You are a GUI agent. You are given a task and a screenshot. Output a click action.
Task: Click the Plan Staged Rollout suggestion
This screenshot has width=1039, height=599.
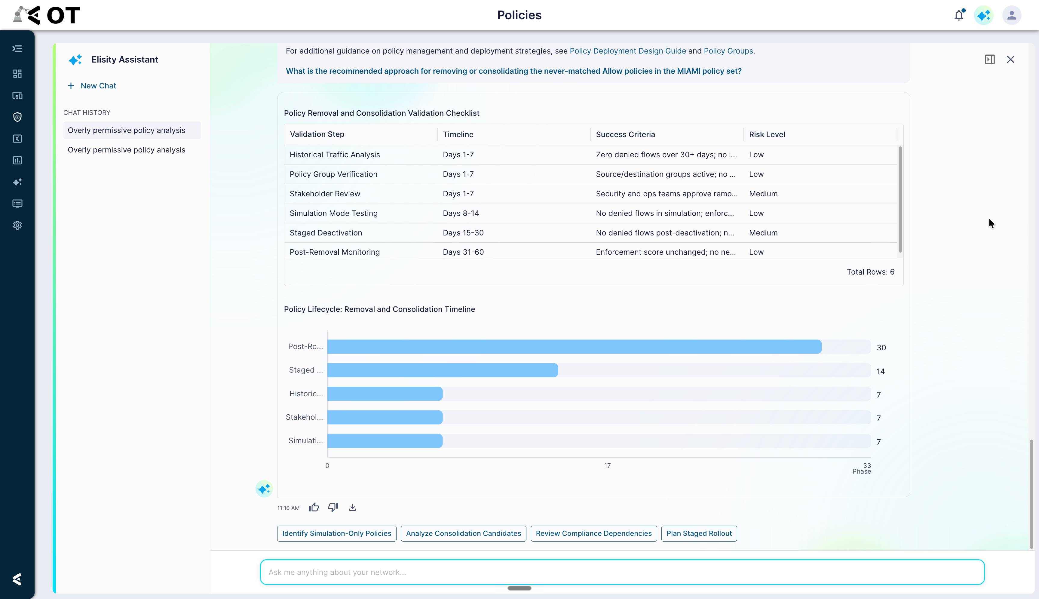pos(699,533)
